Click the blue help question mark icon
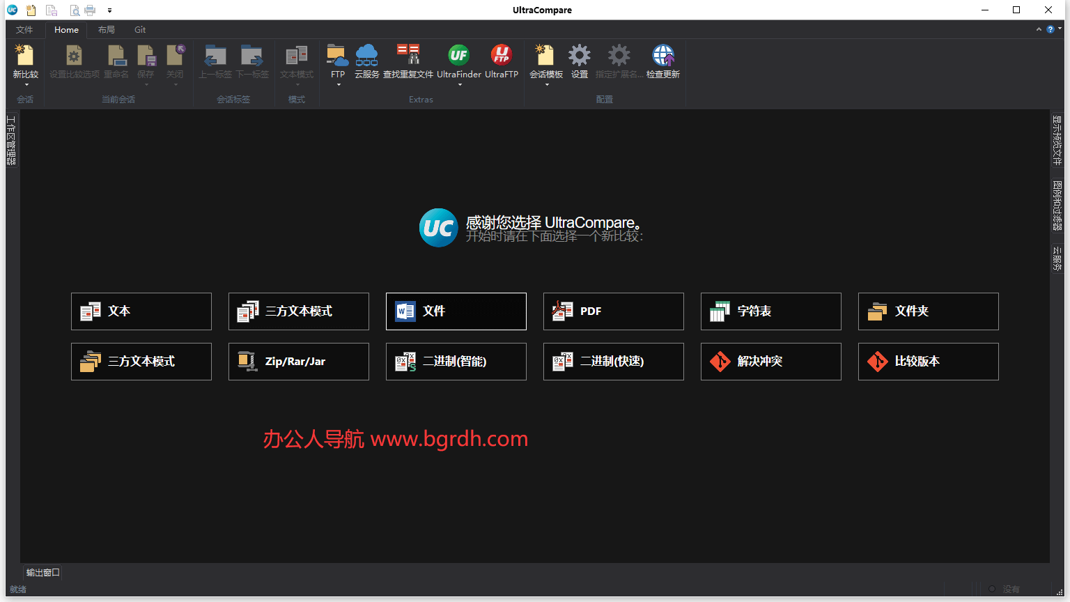This screenshot has width=1070, height=602. pos(1050,29)
